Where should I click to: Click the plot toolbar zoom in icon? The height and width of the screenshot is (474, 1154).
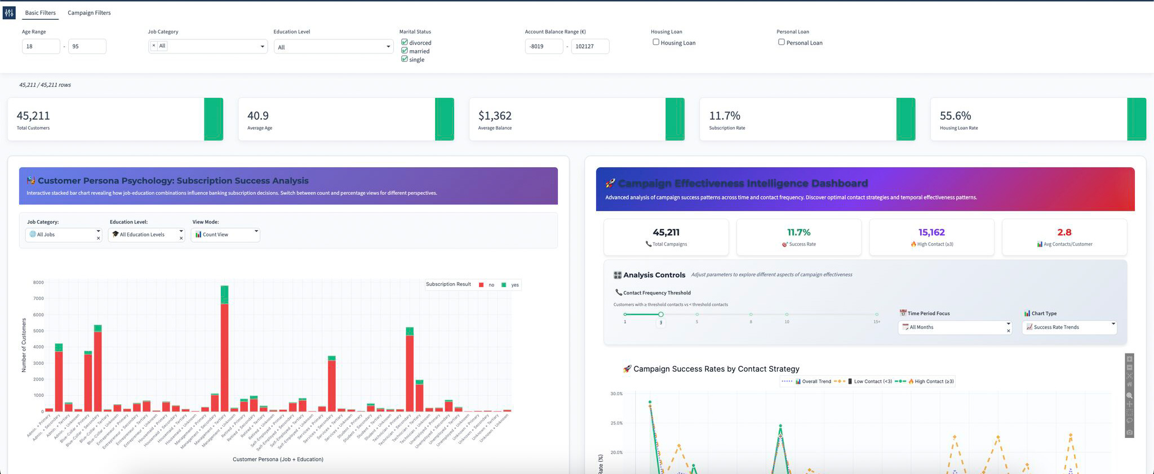click(x=1129, y=359)
